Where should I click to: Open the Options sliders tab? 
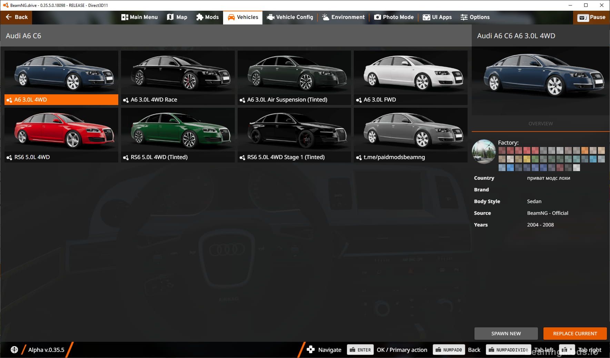click(475, 17)
